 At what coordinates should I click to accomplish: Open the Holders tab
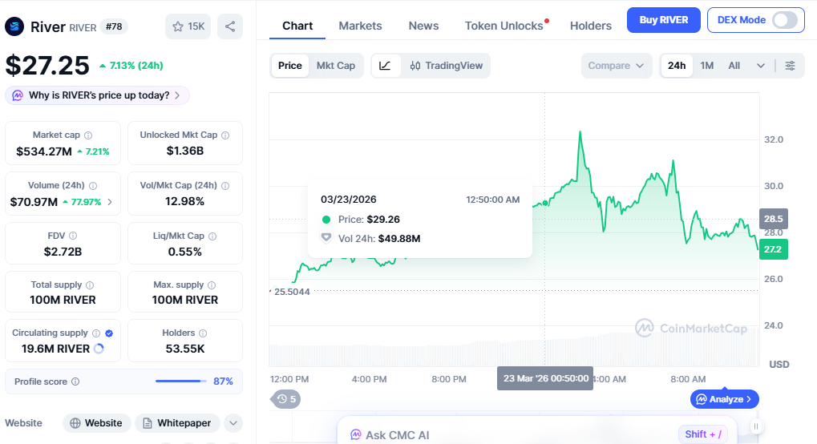point(590,26)
